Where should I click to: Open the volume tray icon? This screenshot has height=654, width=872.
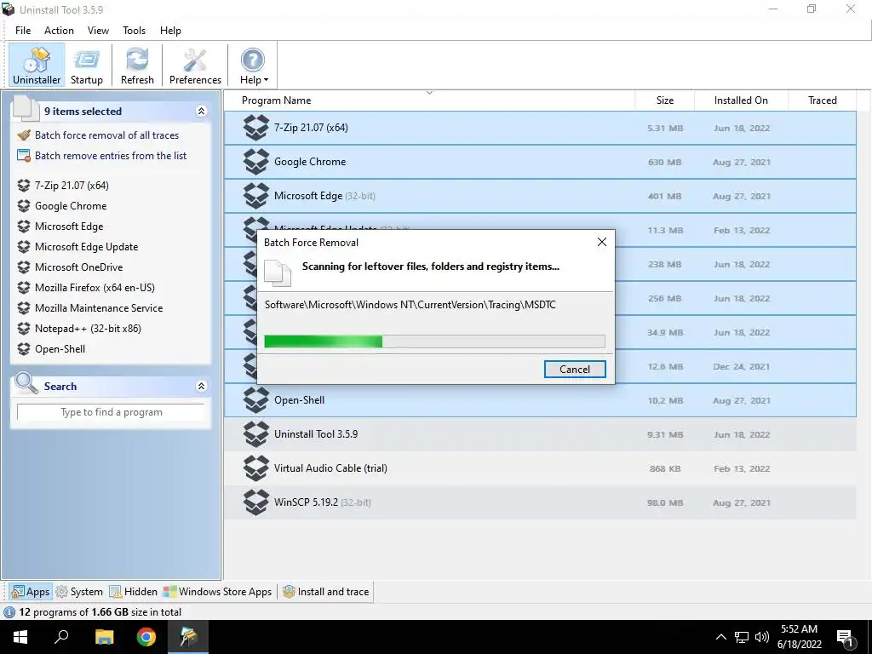click(x=762, y=637)
